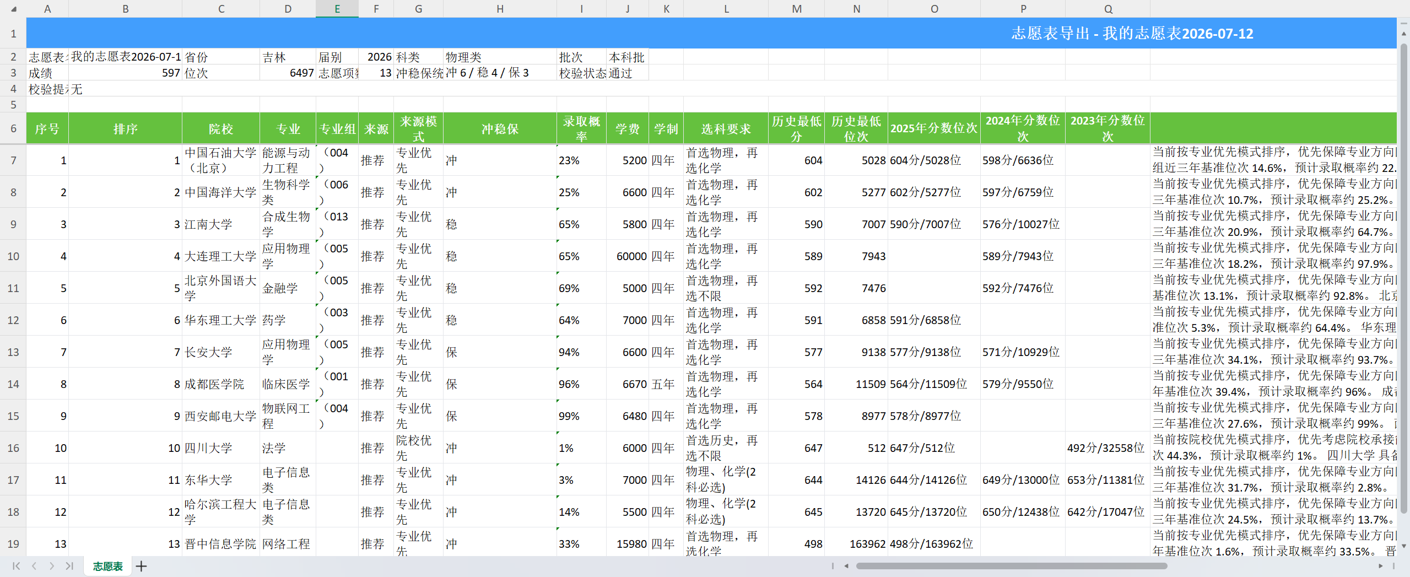
Task: Select the 冲稳保 header cell
Action: (500, 128)
